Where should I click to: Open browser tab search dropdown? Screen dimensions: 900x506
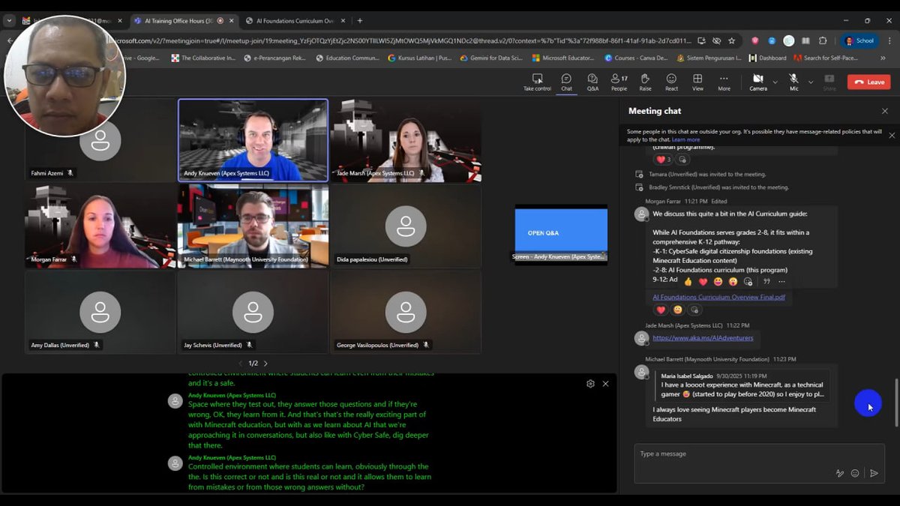[x=10, y=21]
